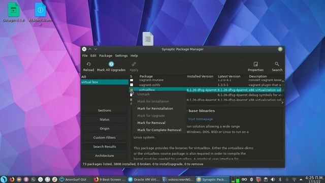Screen dimensions: 325x183
Task: Select the GoLogin desktop file icon
Action: pyautogui.click(x=14, y=10)
